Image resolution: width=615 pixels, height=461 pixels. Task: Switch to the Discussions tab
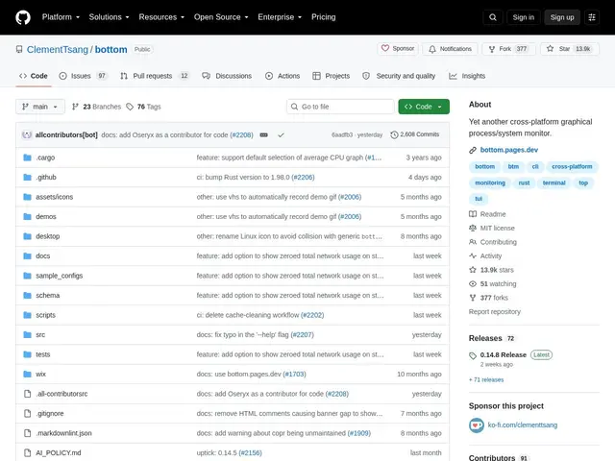coord(227,76)
